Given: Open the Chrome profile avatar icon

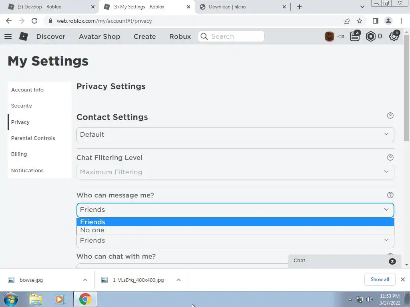Looking at the screenshot, I should (388, 21).
